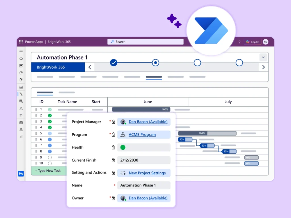Open New Project Settings link

pos(147,173)
